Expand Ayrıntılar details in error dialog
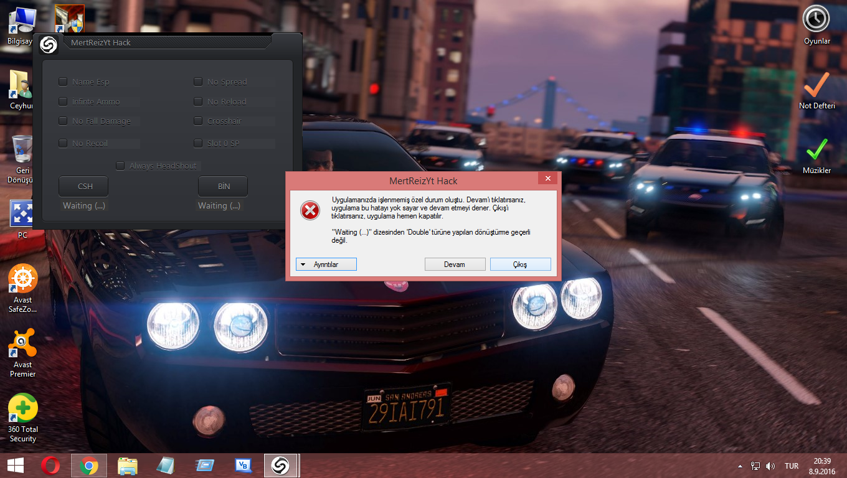The image size is (847, 478). 326,265
